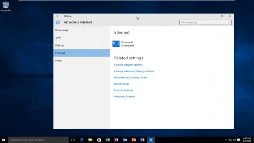Launch Excel from the taskbar
The height and width of the screenshot is (143, 254).
108,140
